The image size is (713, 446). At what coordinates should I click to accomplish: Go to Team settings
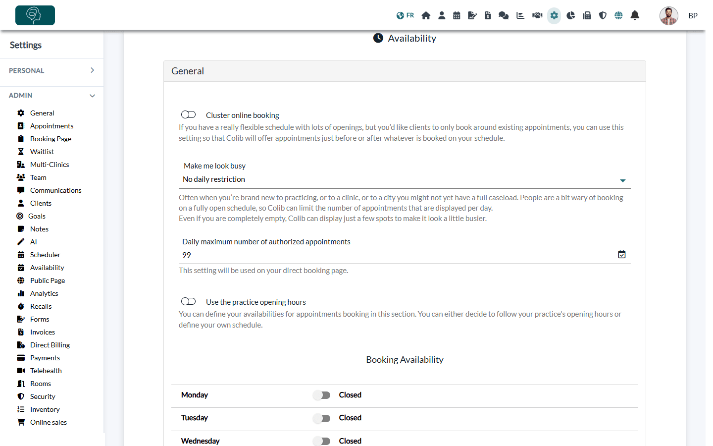[38, 177]
